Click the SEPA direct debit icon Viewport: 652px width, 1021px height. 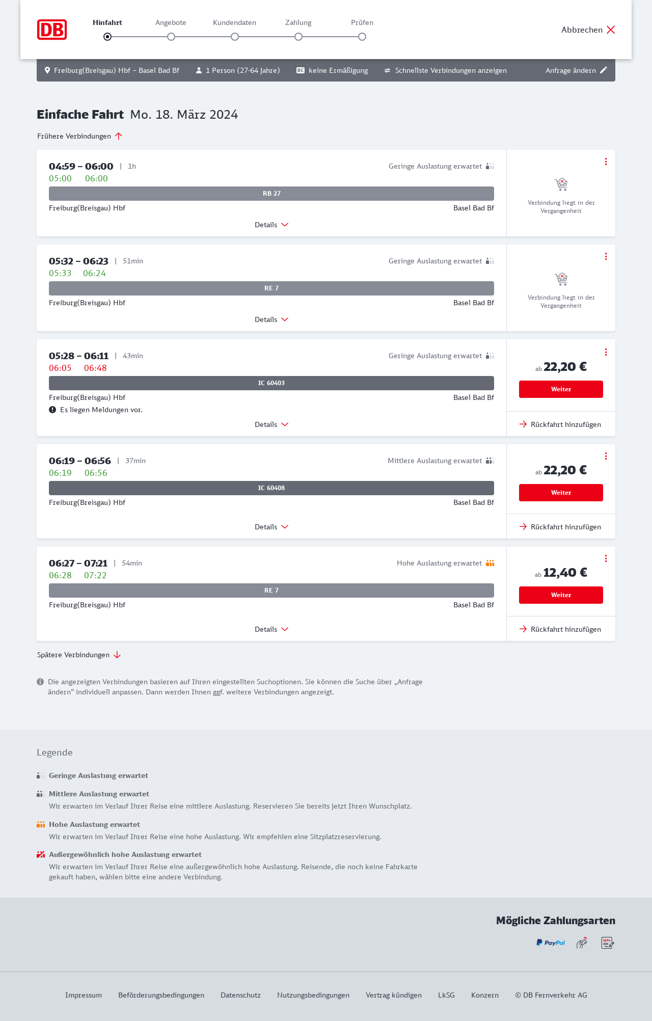pos(608,943)
